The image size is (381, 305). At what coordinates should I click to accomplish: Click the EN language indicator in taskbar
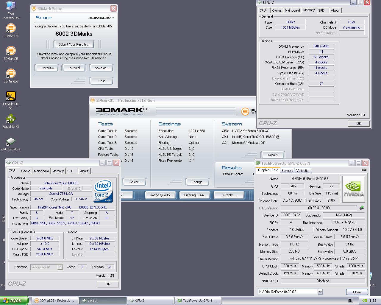tap(350, 301)
